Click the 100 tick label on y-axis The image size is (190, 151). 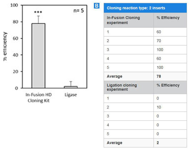(14, 5)
